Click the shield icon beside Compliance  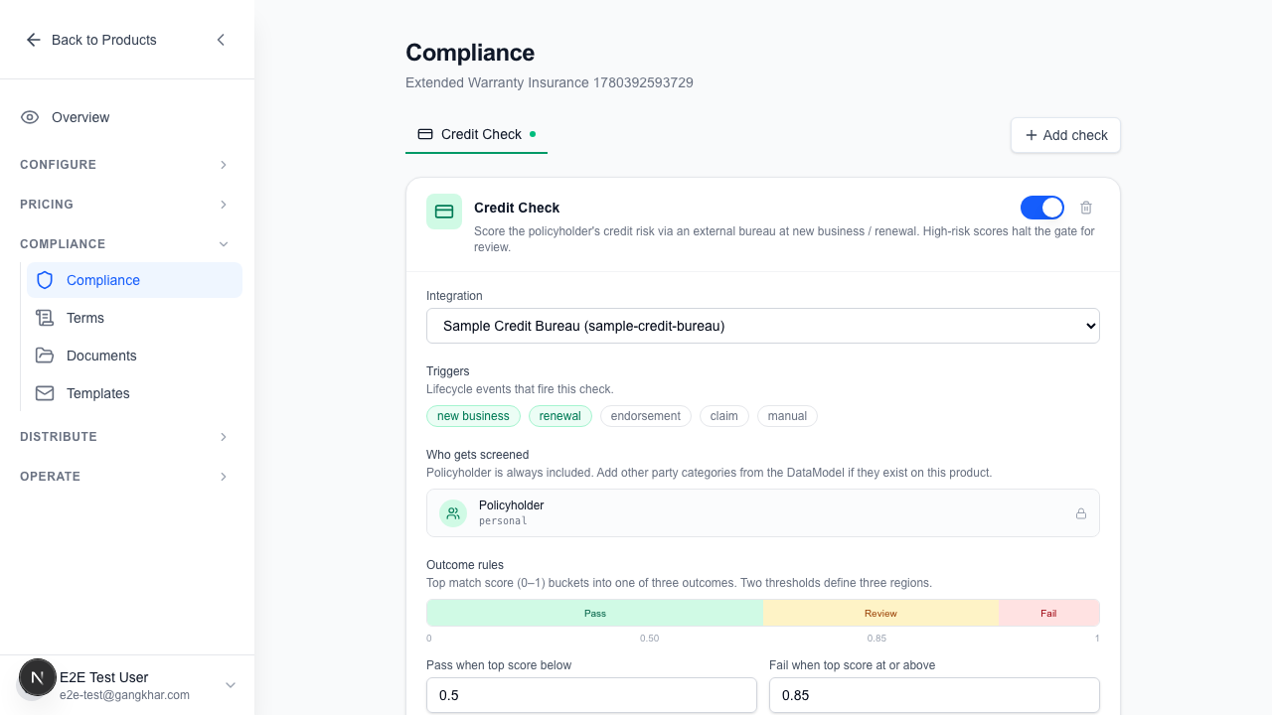(45, 280)
